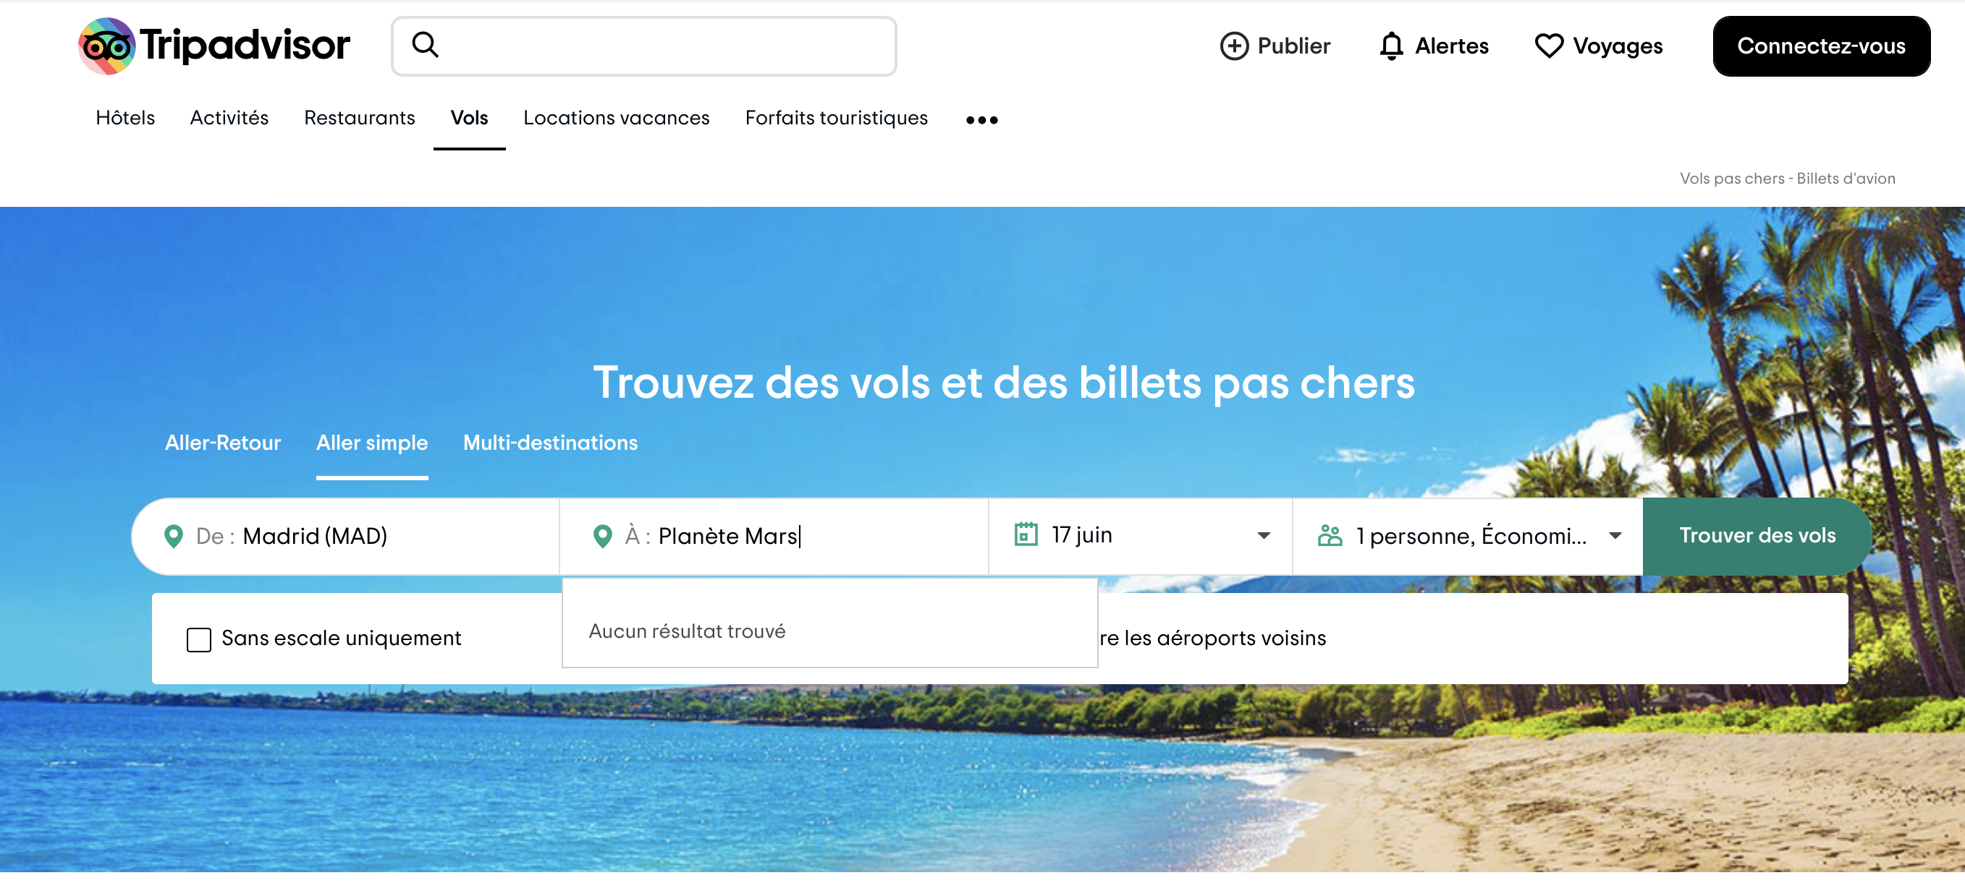Image resolution: width=1965 pixels, height=891 pixels.
Task: Click the Trouver des vols button
Action: click(1757, 535)
